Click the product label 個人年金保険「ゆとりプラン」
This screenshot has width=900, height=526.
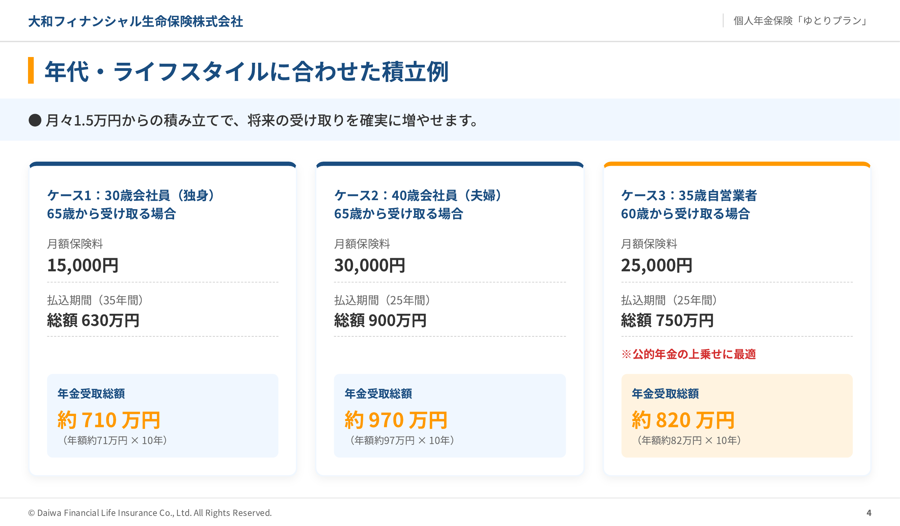800,21
